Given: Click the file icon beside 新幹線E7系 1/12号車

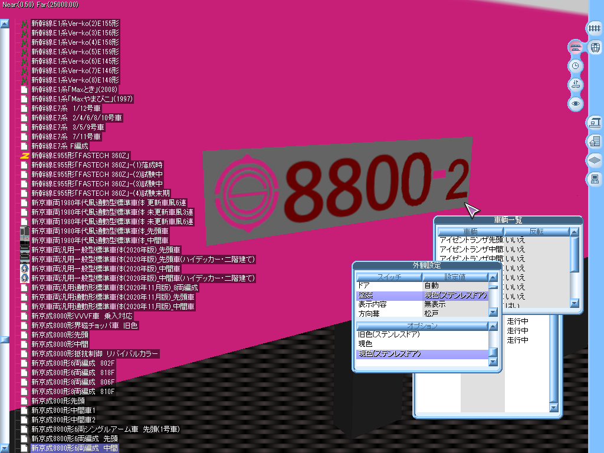Looking at the screenshot, I should pyautogui.click(x=25, y=109).
